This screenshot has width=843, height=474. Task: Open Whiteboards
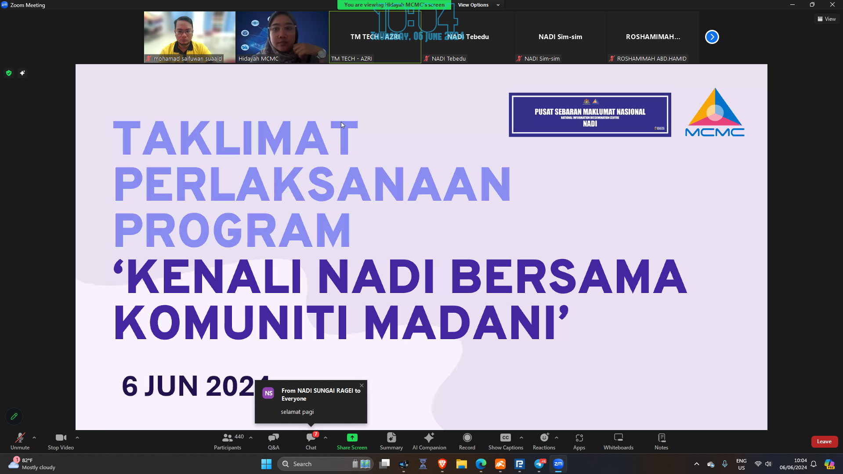(x=618, y=441)
